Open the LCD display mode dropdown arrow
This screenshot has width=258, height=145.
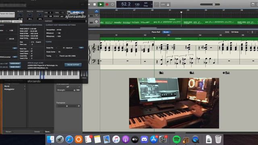pyautogui.click(x=152, y=4)
